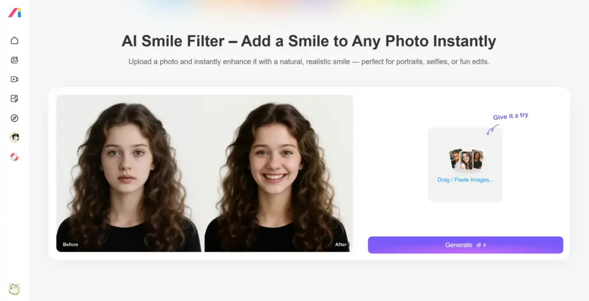This screenshot has height=301, width=589.
Task: Click the Drag / Paste Images link
Action: [465, 180]
